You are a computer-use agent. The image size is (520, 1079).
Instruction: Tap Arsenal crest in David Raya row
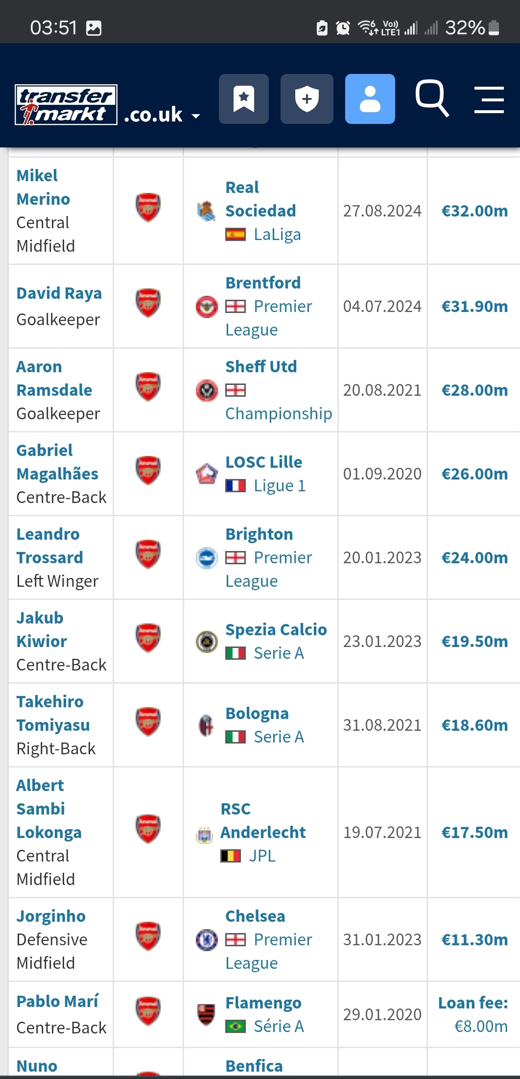tap(148, 303)
